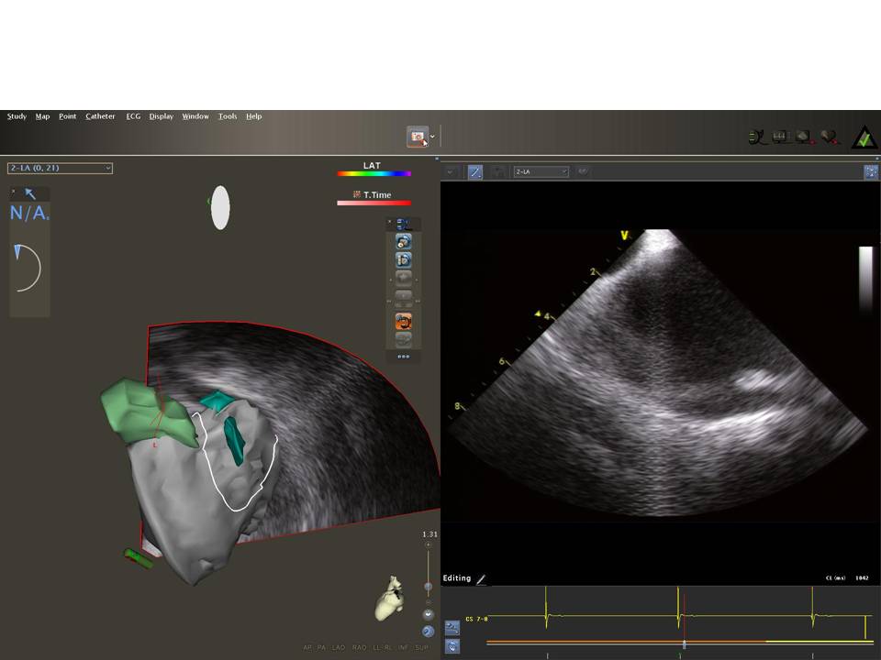The image size is (881, 660).
Task: Open the Study menu
Action: (17, 116)
